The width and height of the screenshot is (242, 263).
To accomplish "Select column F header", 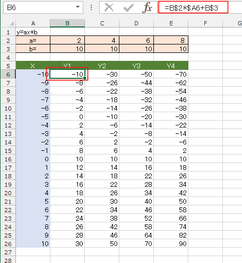I will pos(205,23).
